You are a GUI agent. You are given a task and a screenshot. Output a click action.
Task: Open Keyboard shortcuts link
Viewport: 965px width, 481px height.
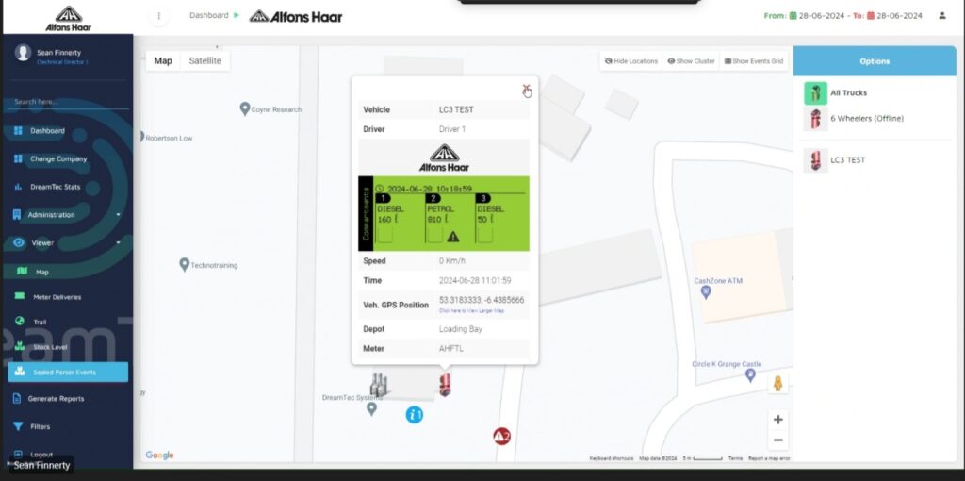(611, 458)
